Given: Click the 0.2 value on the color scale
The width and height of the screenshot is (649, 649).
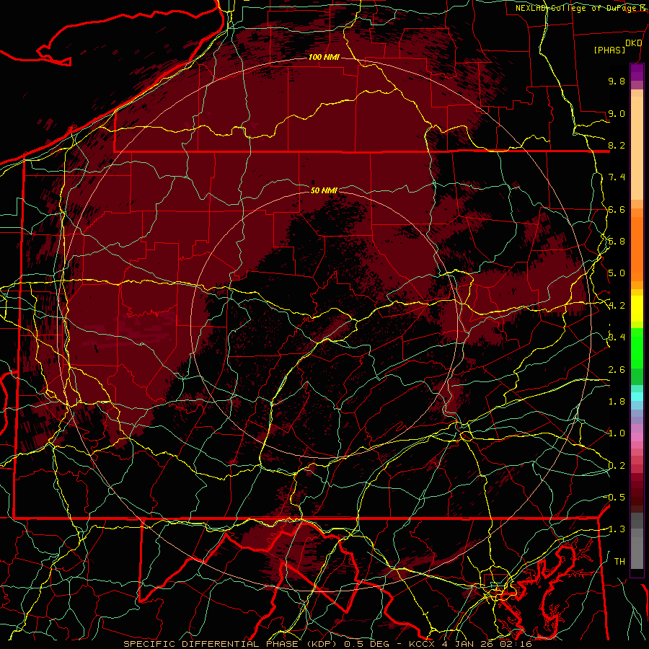Looking at the screenshot, I should coord(617,466).
